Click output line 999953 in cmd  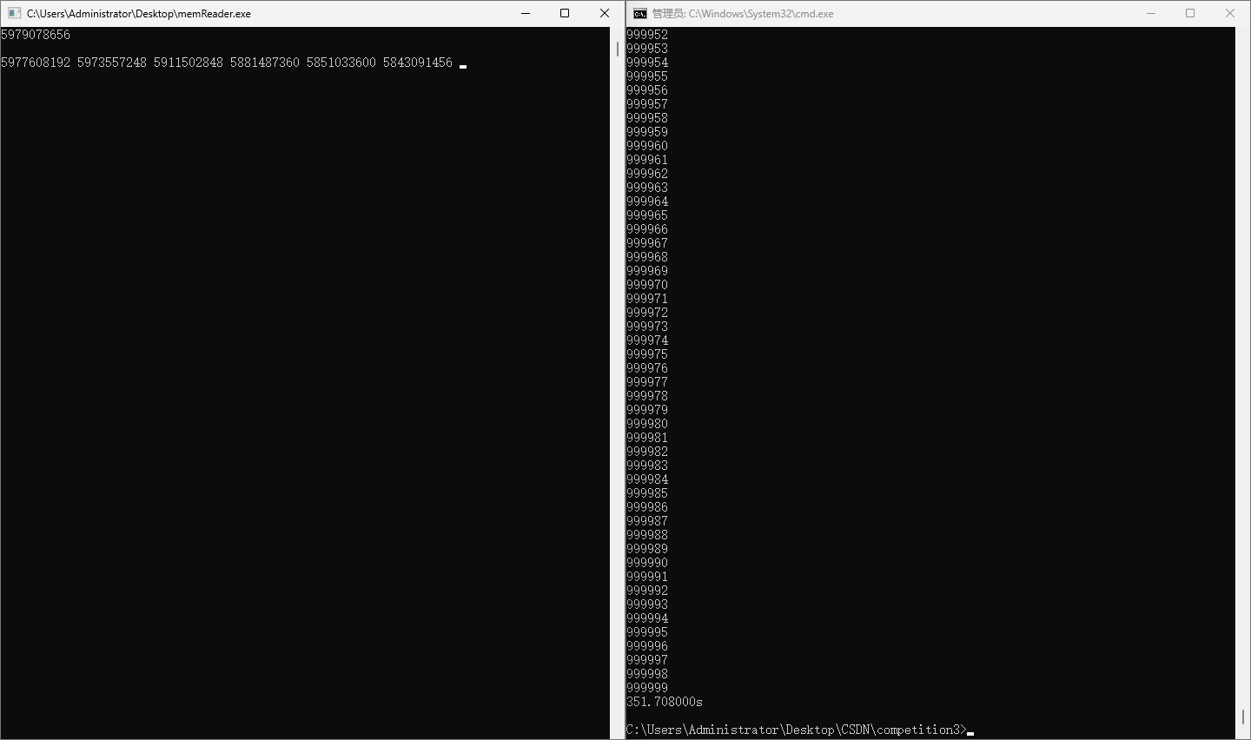coord(647,49)
